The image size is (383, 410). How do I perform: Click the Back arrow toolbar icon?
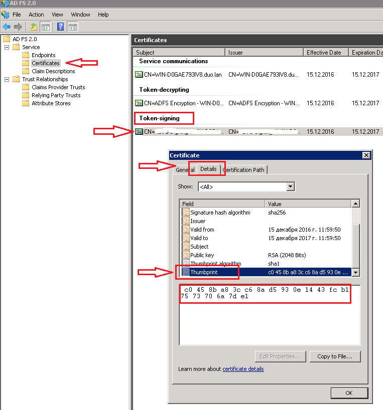7,27
